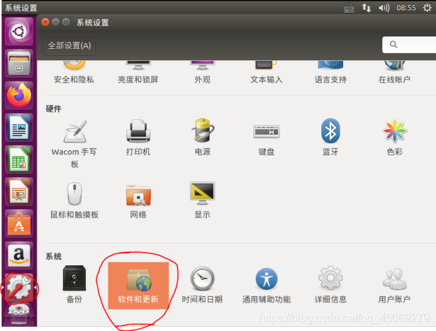Screen dimensions: 436x331
Task: Open Brightness & Lock (亮度和锁屏)
Action: tap(138, 73)
